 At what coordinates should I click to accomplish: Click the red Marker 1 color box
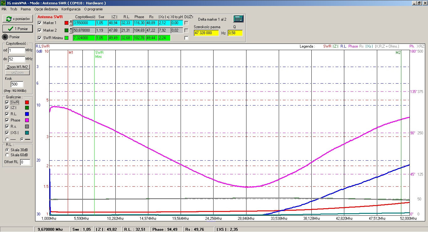66,23
